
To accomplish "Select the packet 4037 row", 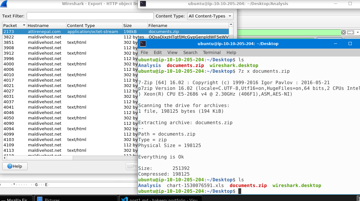I will (70, 102).
